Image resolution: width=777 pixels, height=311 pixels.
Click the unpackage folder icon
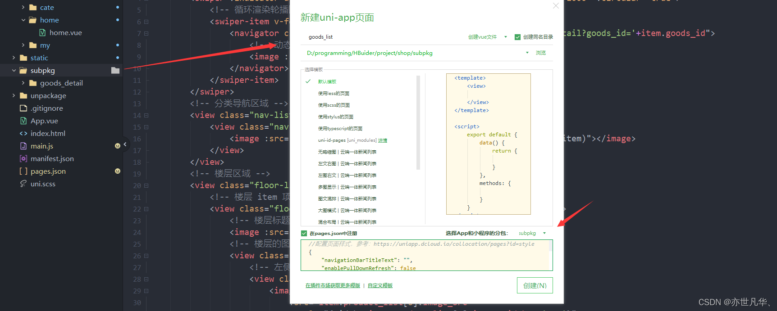pyautogui.click(x=23, y=95)
